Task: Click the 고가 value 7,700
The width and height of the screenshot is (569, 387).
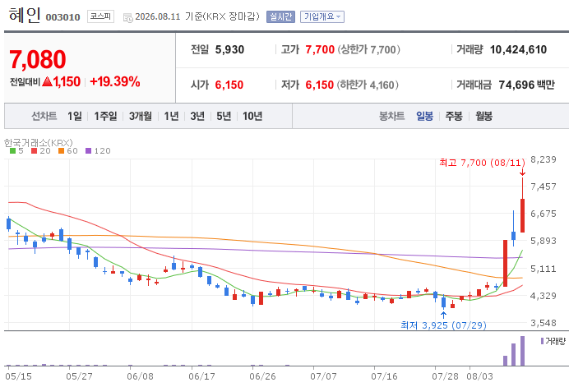Action: 320,49
